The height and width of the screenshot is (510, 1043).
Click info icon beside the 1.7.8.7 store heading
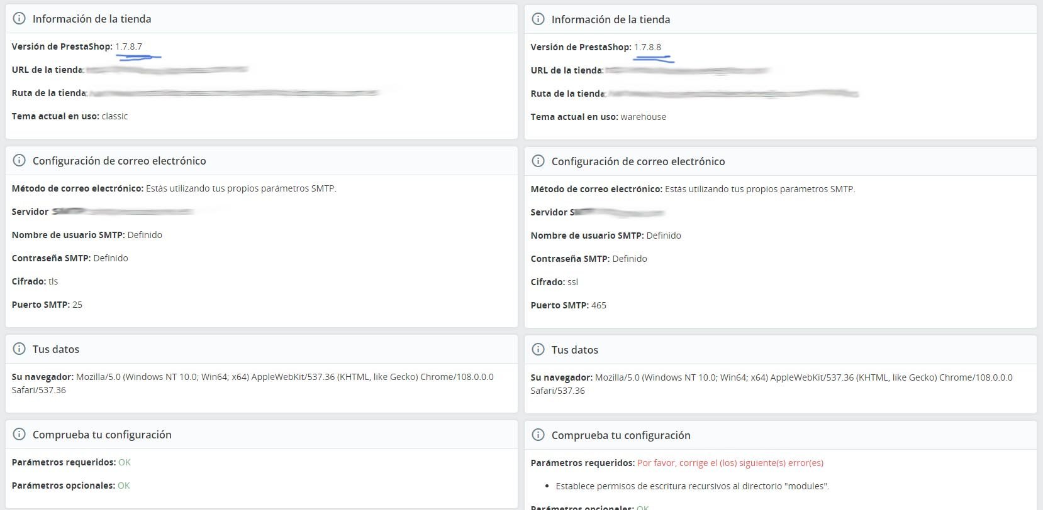(x=20, y=19)
